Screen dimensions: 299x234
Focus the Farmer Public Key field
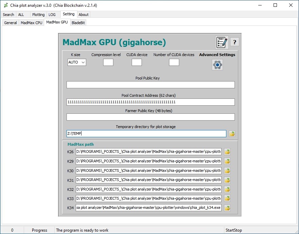[151, 117]
